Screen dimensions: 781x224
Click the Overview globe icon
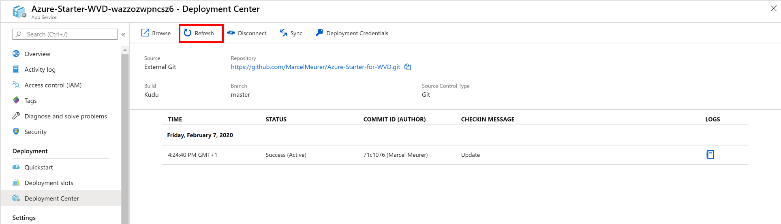16,53
